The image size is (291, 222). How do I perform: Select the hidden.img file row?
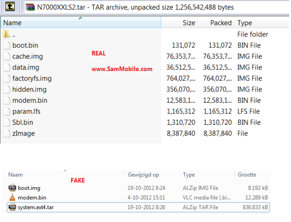coord(30,89)
